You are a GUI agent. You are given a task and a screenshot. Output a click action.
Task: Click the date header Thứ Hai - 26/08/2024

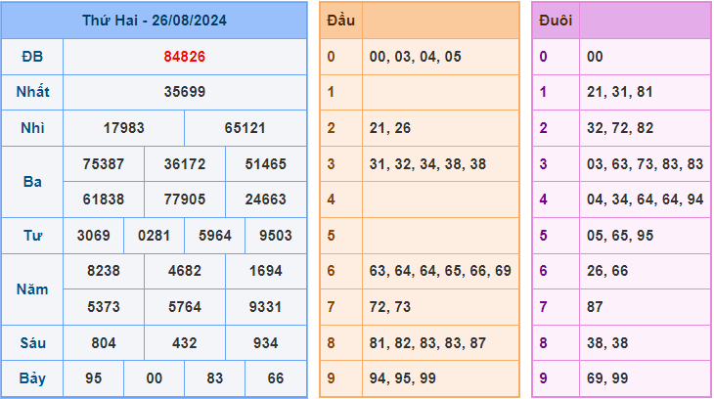155,20
